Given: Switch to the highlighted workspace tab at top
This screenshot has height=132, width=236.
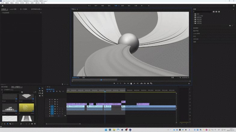Looking at the screenshot, I should click(x=116, y=6).
